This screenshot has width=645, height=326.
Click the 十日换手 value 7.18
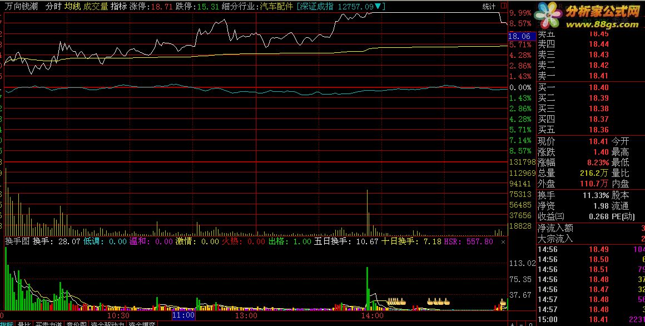pos(432,241)
